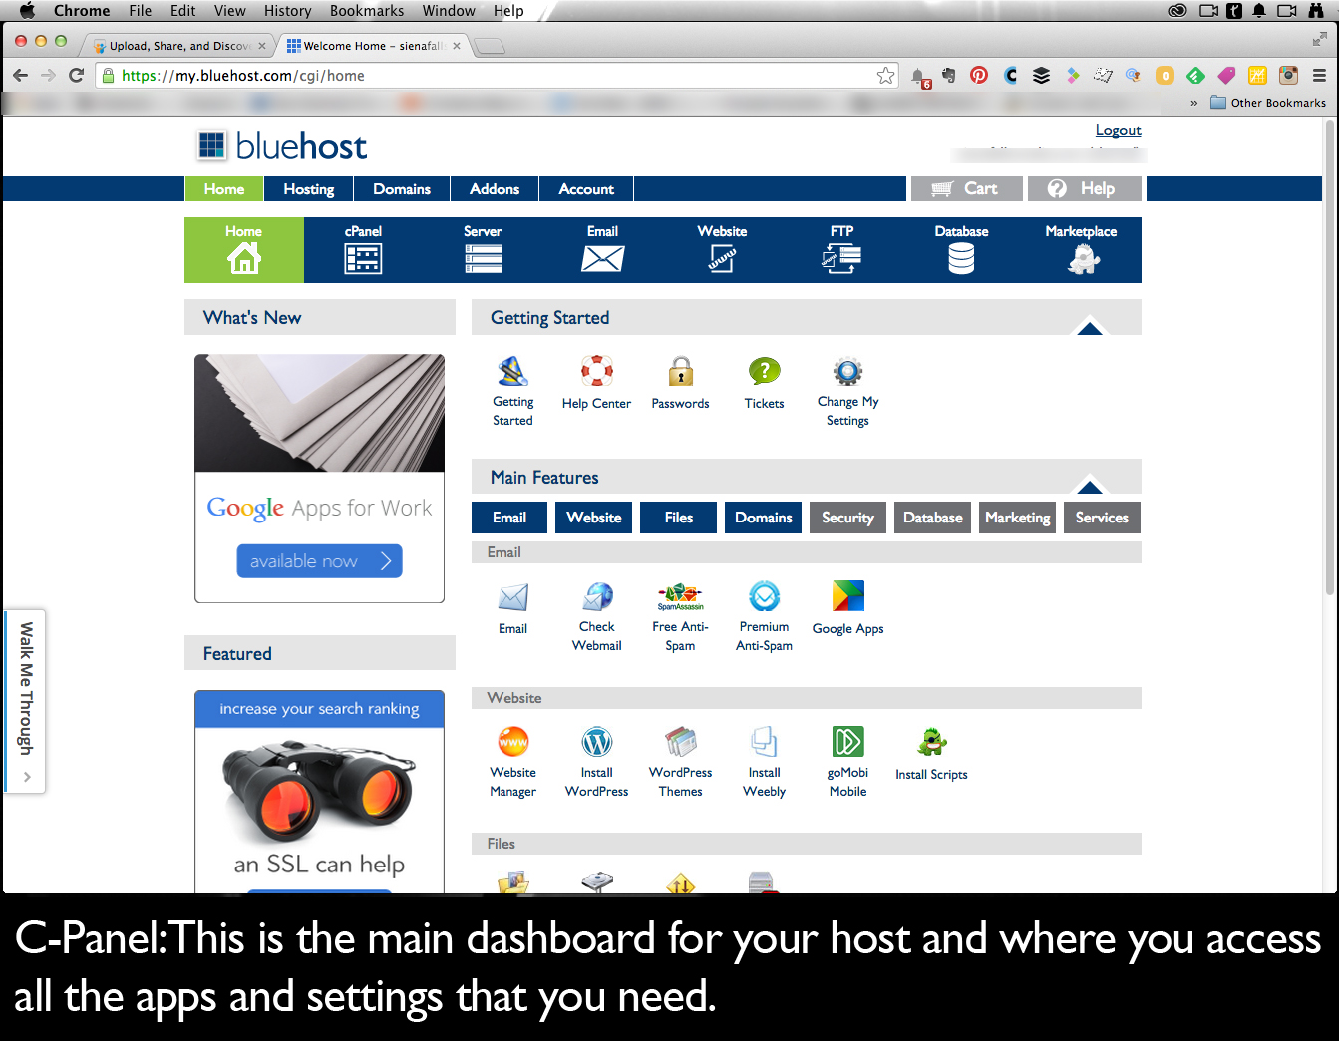
Task: Expand Walk Me Through side panel
Action: tap(25, 701)
